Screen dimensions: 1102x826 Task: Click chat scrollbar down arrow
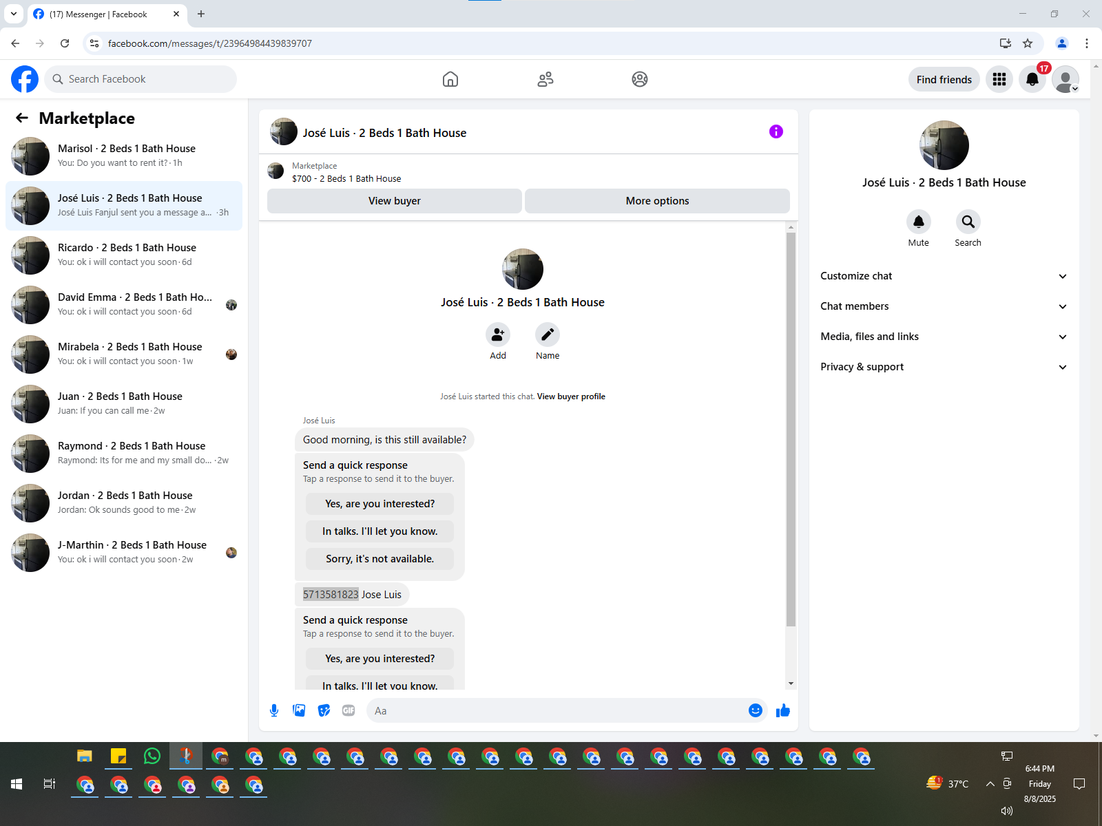(x=791, y=684)
